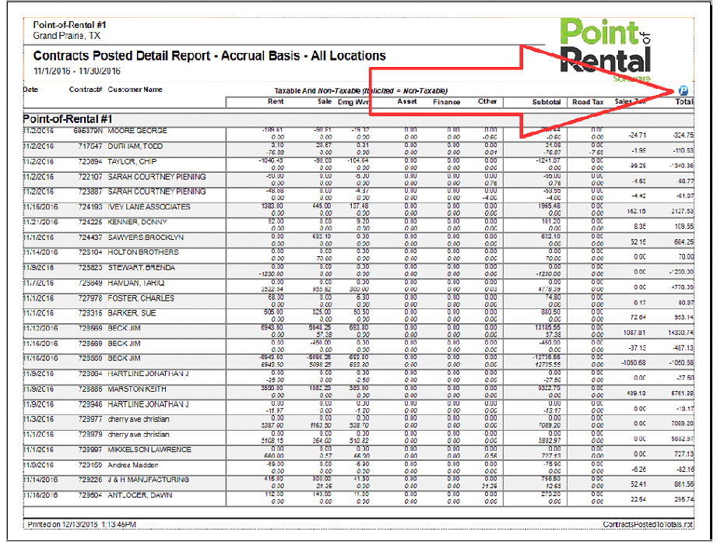This screenshot has width=717, height=549.
Task: Select customer J & H MANUFACTURING
Action: (148, 480)
